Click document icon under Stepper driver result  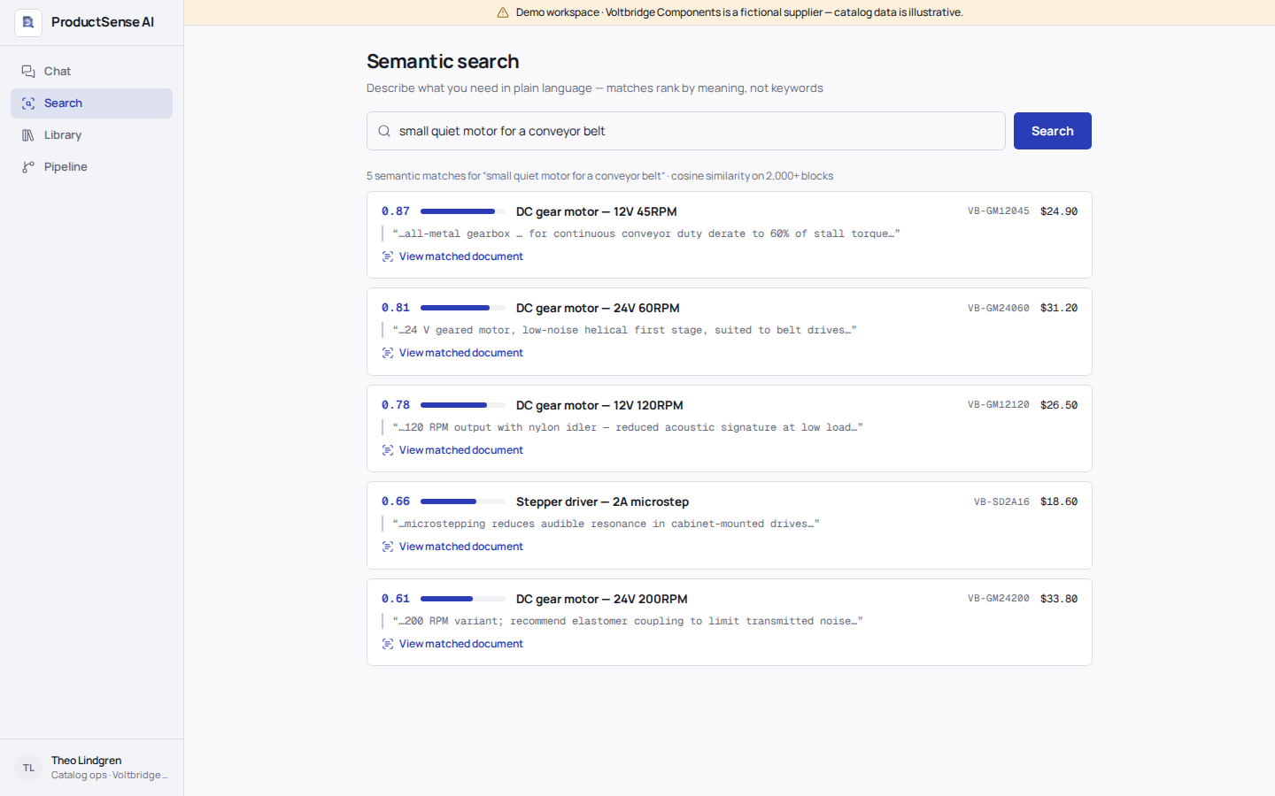tap(388, 547)
